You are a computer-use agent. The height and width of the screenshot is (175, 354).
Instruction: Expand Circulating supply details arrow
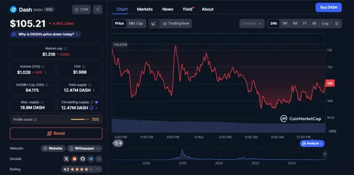coord(96,108)
